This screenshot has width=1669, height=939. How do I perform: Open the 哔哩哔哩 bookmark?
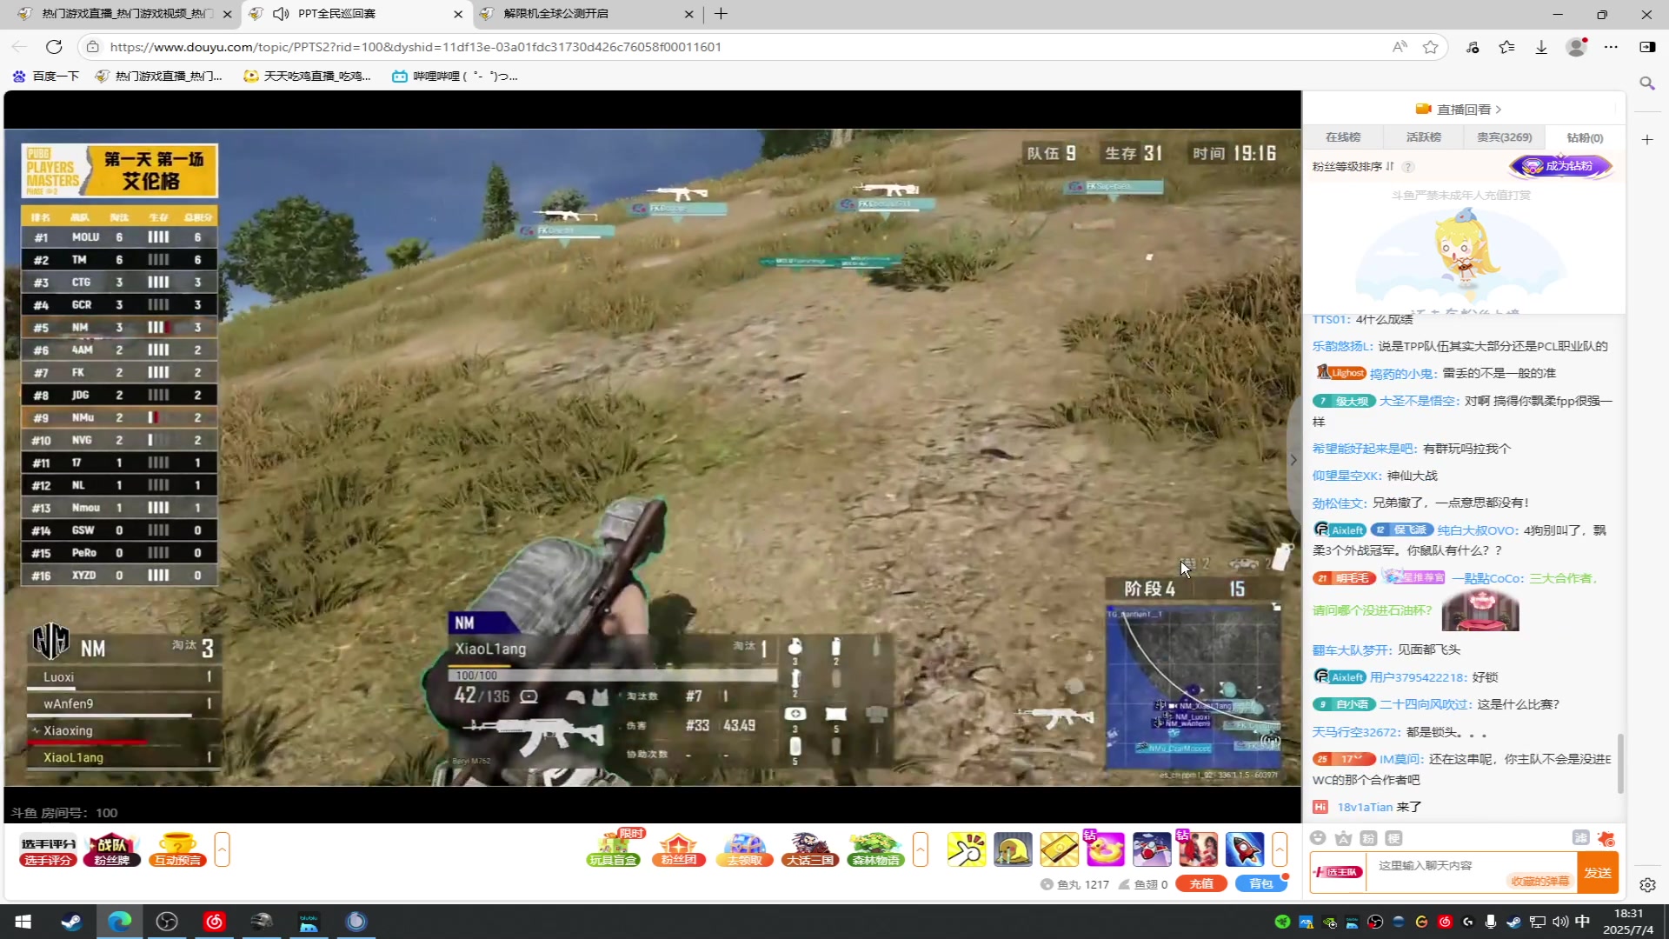point(455,77)
